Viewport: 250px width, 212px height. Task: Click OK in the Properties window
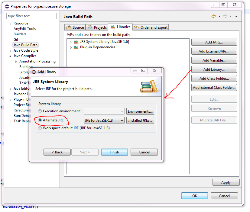(195, 196)
